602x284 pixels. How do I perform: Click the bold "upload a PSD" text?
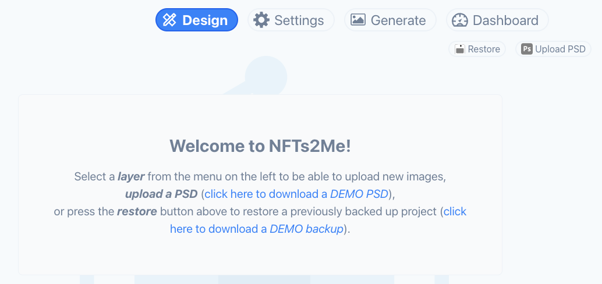click(x=161, y=194)
